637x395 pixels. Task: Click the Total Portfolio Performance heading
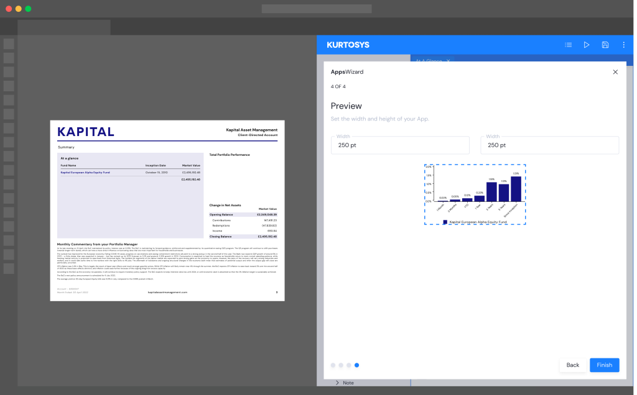(x=230, y=155)
